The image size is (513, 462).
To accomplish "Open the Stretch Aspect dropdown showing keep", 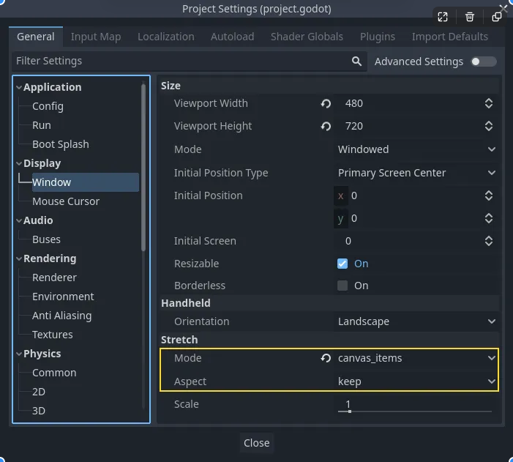I will point(416,381).
